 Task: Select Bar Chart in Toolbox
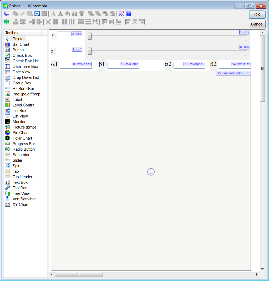coord(17,44)
